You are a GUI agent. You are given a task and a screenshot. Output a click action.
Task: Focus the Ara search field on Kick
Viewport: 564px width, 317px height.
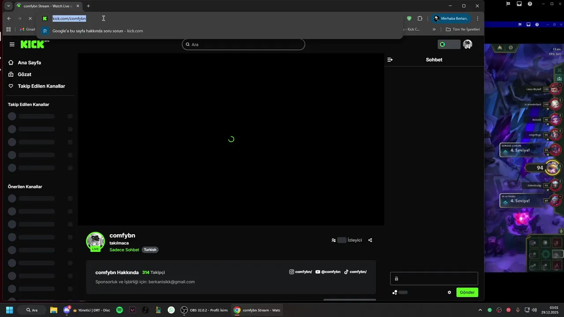point(243,44)
